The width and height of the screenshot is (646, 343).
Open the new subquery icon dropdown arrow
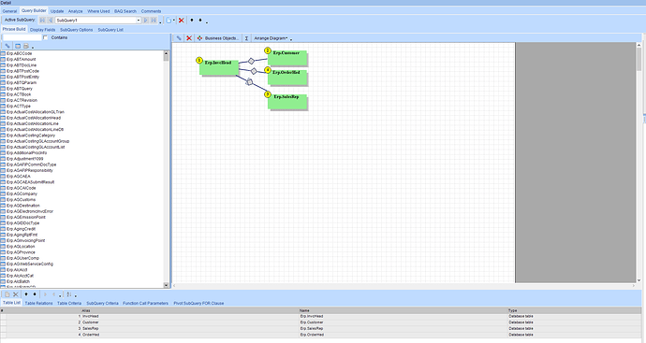pyautogui.click(x=174, y=21)
